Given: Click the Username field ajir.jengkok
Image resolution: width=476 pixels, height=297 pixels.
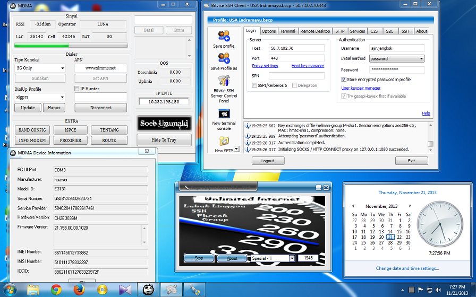Looking at the screenshot, I should 397,48.
